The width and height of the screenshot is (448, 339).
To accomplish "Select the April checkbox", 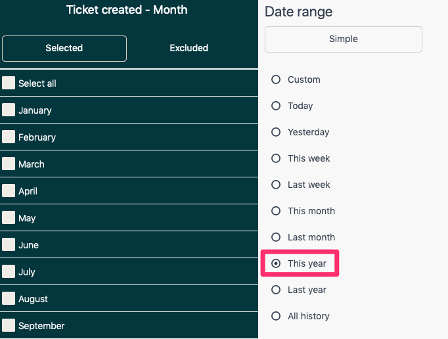I will click(9, 191).
